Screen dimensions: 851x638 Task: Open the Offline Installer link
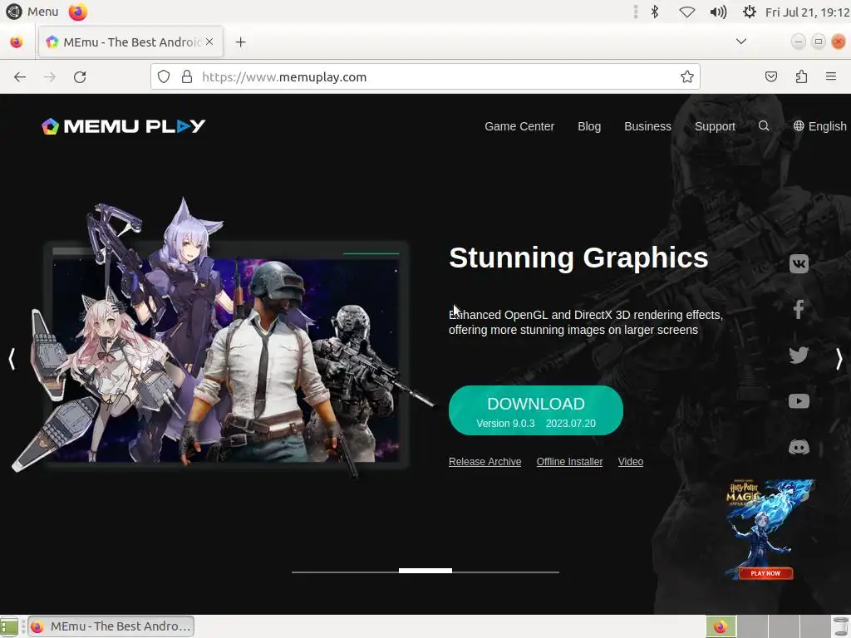click(x=569, y=462)
